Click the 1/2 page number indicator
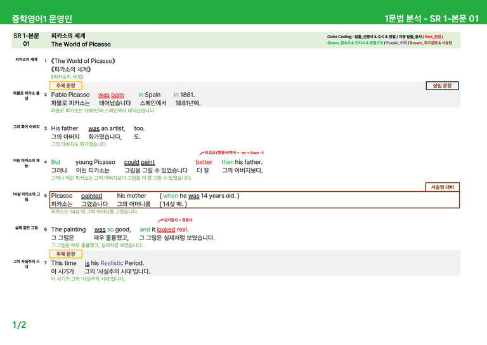This screenshot has height=345, width=487. [x=19, y=325]
